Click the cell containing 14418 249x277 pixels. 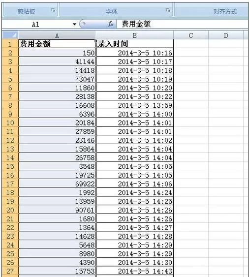tap(57, 70)
